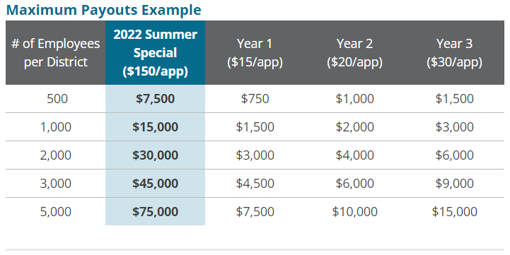Select the Year 2 ($20/app) header
Image resolution: width=510 pixels, height=255 pixels.
click(354, 52)
